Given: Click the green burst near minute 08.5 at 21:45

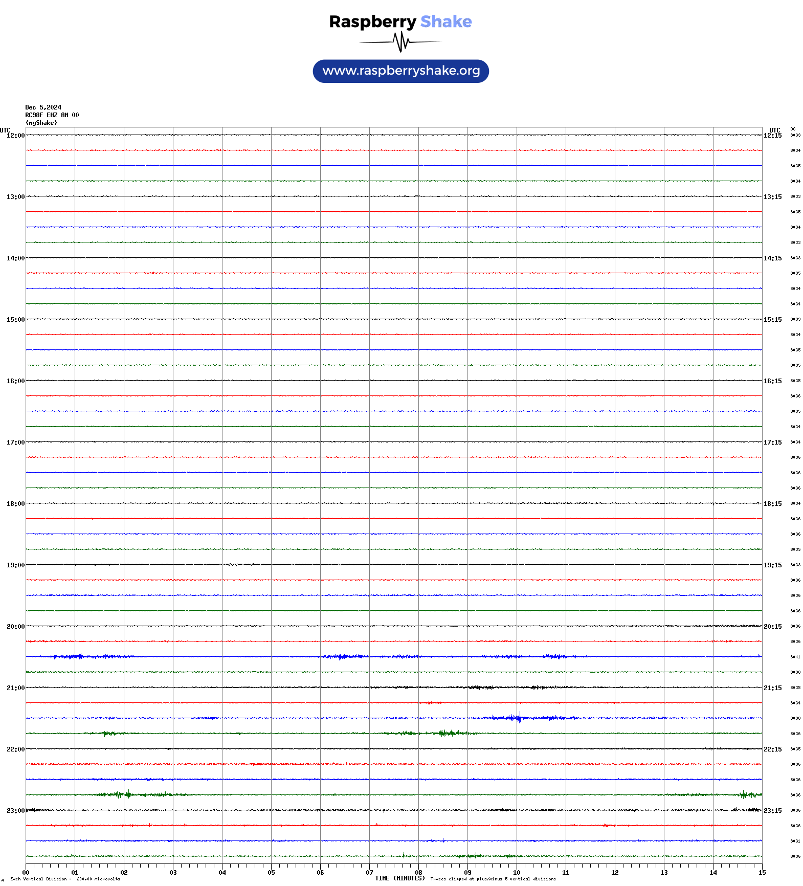Looking at the screenshot, I should tap(448, 733).
